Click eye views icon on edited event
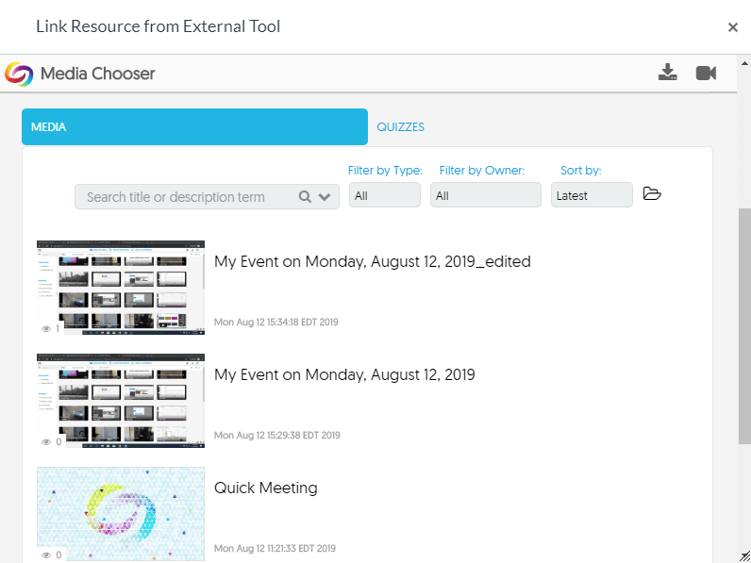The width and height of the screenshot is (751, 563). click(46, 329)
